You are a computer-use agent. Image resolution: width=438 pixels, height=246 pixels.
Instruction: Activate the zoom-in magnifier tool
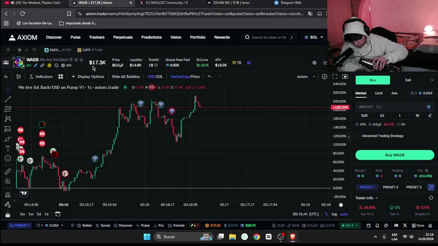[8, 181]
